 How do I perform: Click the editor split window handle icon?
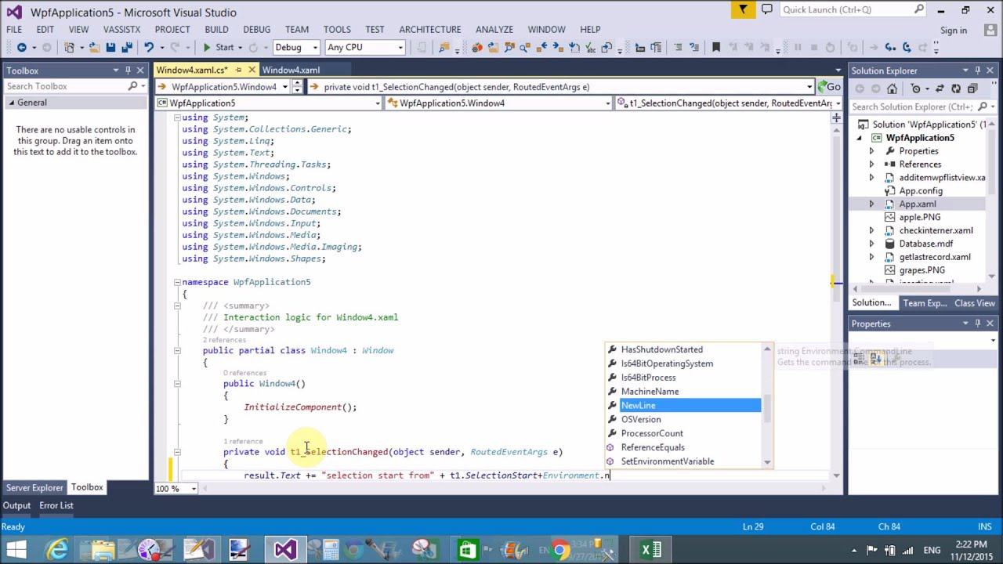tap(836, 117)
